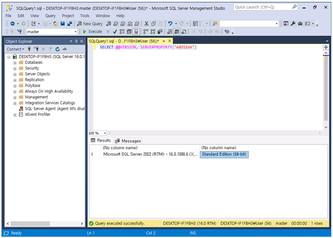Click the Copy icon in the toolbar

[x=153, y=24]
